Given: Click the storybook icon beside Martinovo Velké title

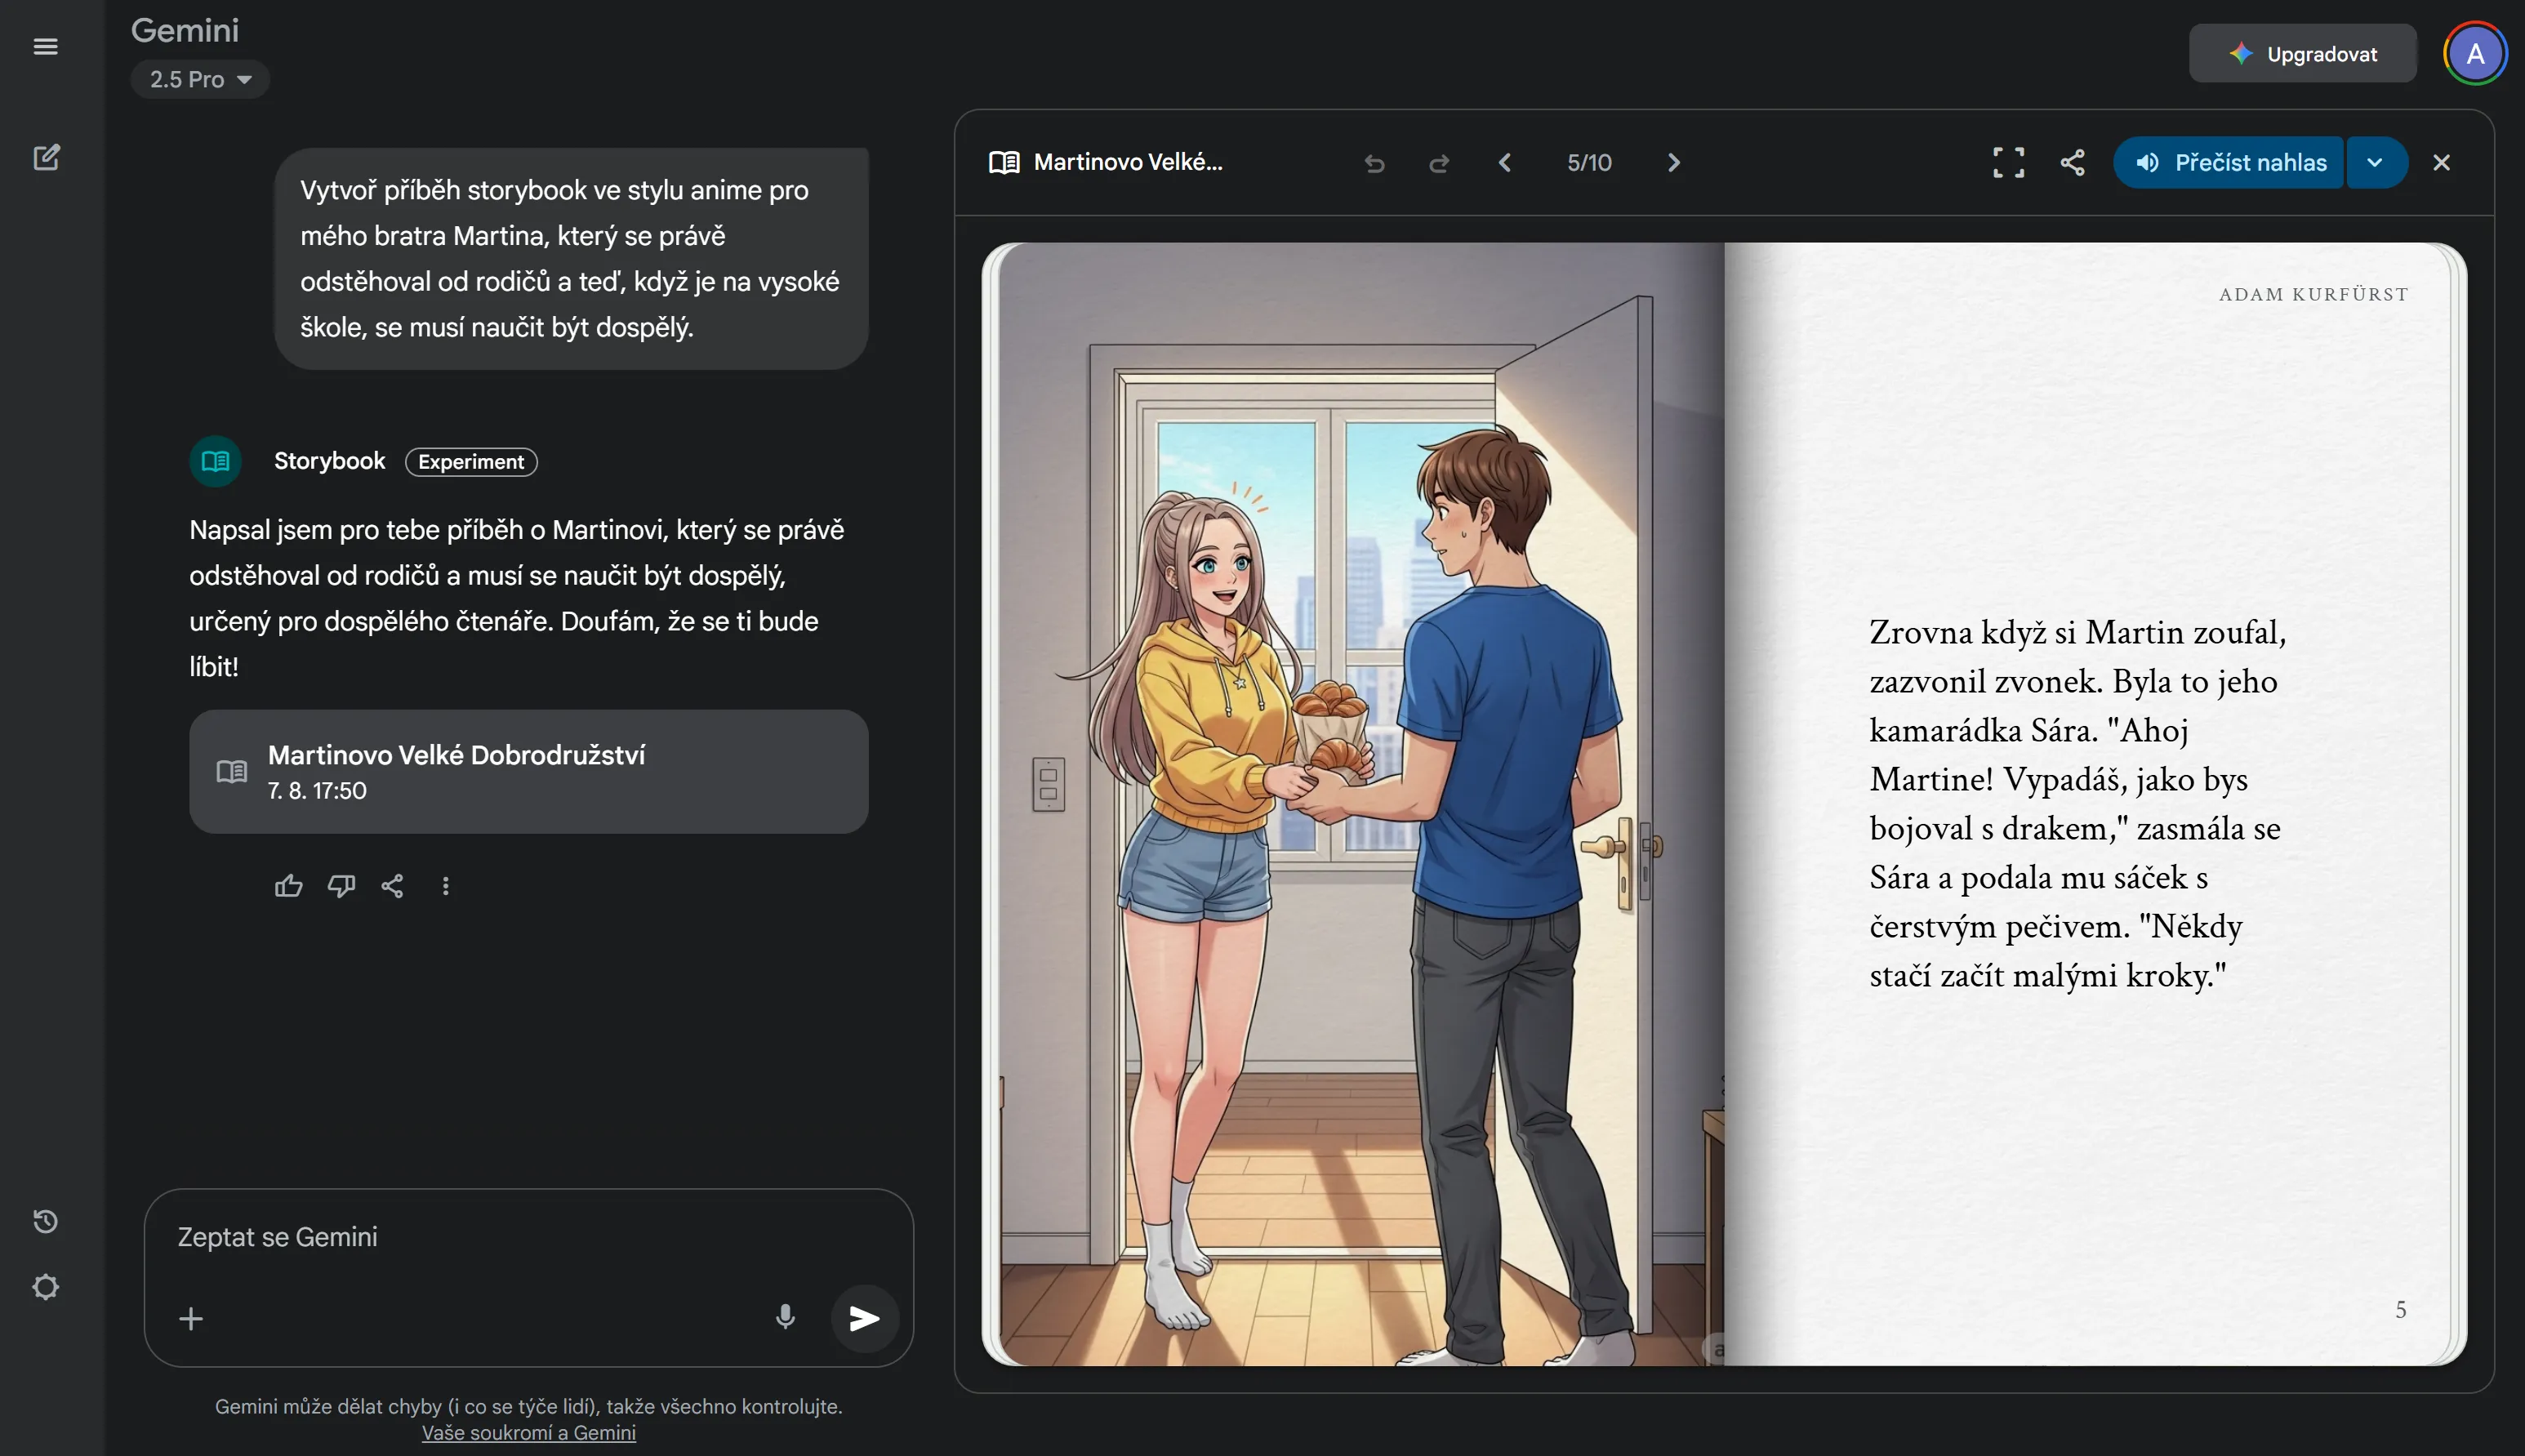Looking at the screenshot, I should click(x=1003, y=162).
